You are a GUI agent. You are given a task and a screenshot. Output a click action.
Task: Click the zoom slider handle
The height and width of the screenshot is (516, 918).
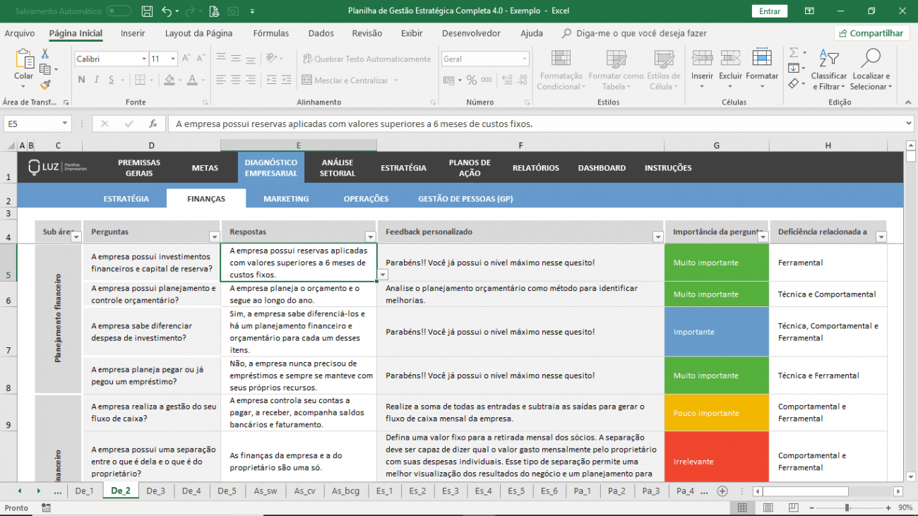tap(847, 508)
